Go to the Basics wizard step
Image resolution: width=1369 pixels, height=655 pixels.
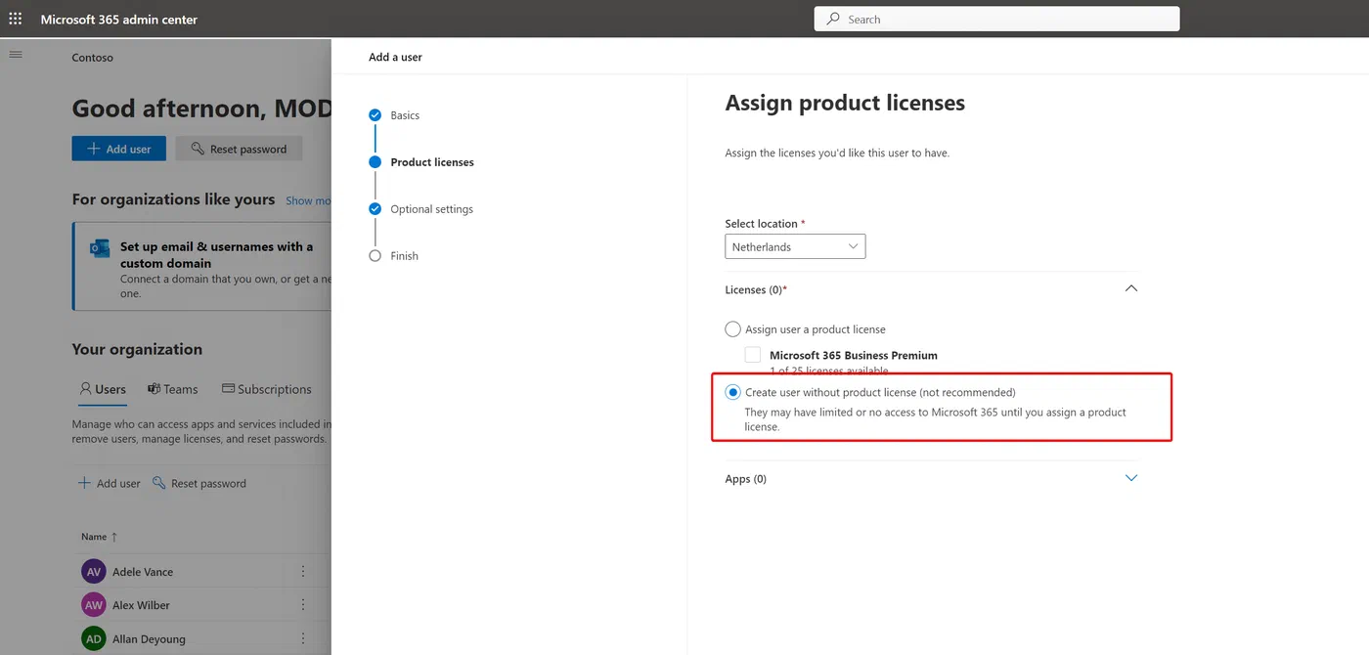pyautogui.click(x=405, y=115)
